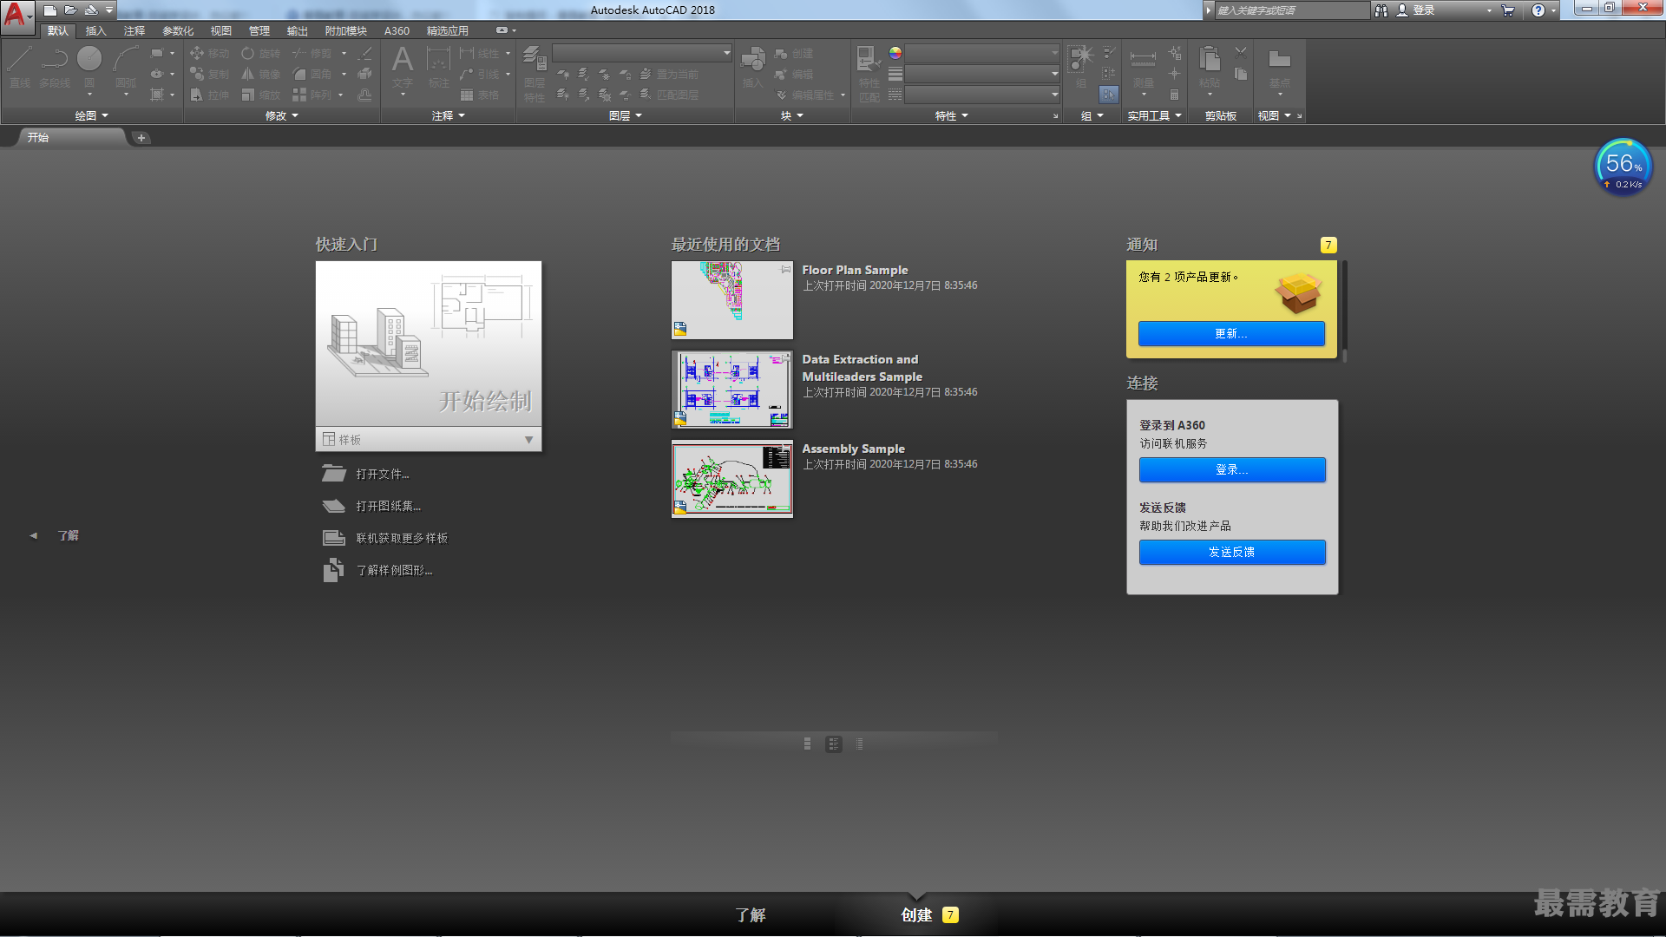Open the Assembly Sample thumbnail
The width and height of the screenshot is (1666, 937).
tap(731, 479)
